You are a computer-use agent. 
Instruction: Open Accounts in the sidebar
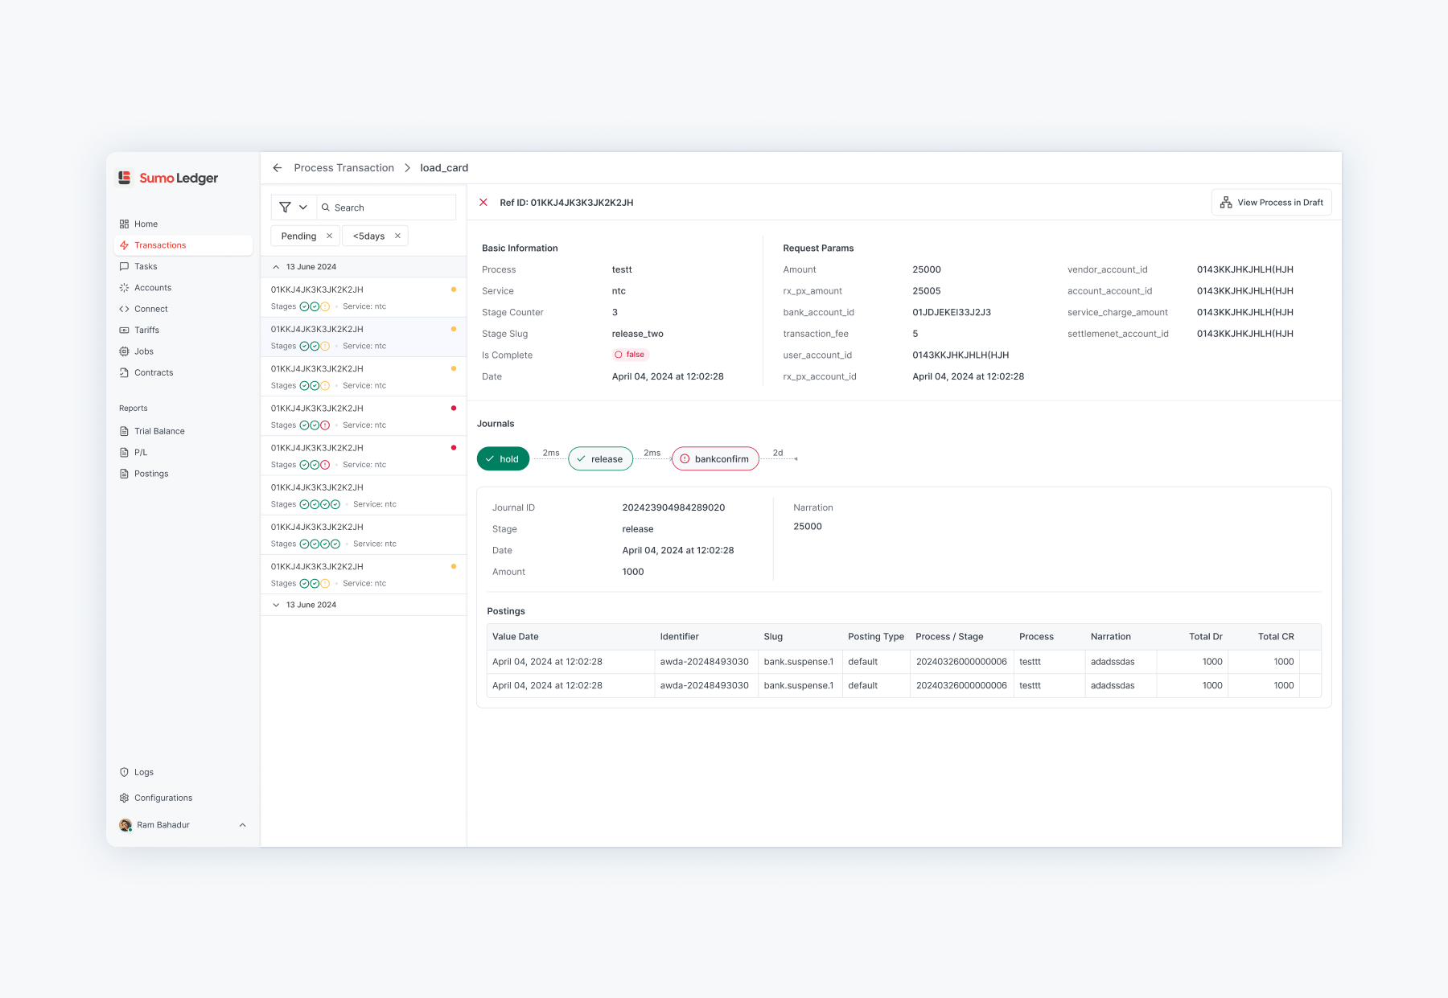click(x=183, y=288)
